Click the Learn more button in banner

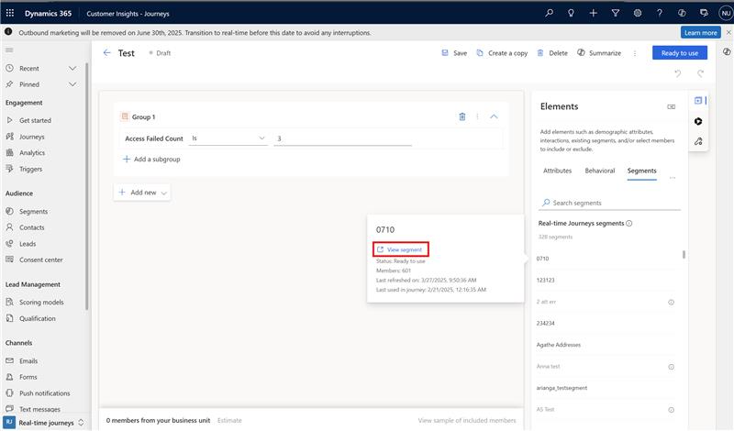700,32
